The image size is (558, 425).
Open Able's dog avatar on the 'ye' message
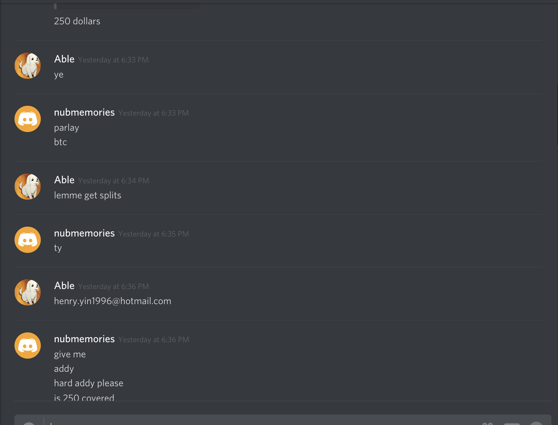pyautogui.click(x=28, y=66)
